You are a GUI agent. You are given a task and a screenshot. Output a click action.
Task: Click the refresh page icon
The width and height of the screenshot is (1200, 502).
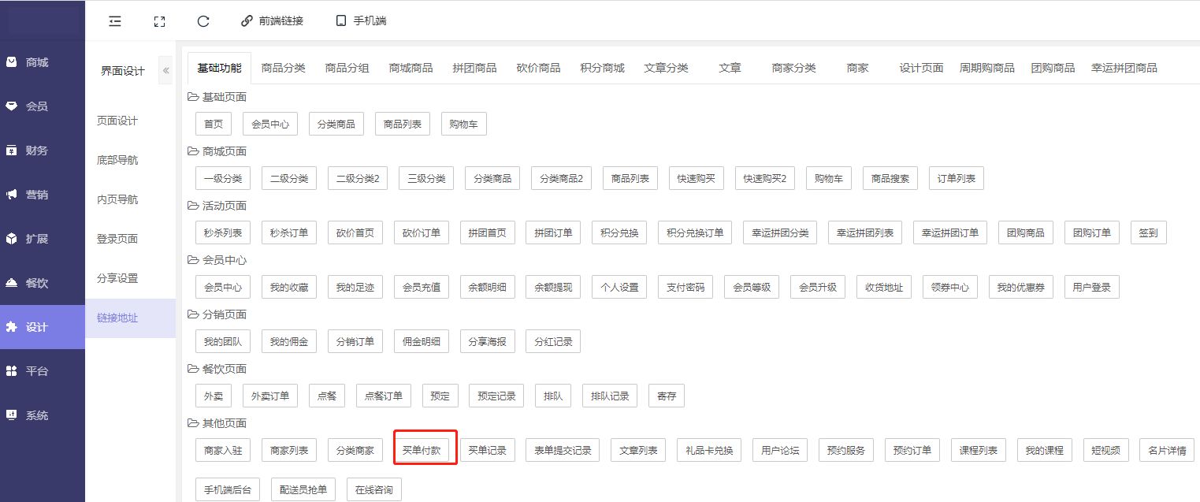point(203,21)
